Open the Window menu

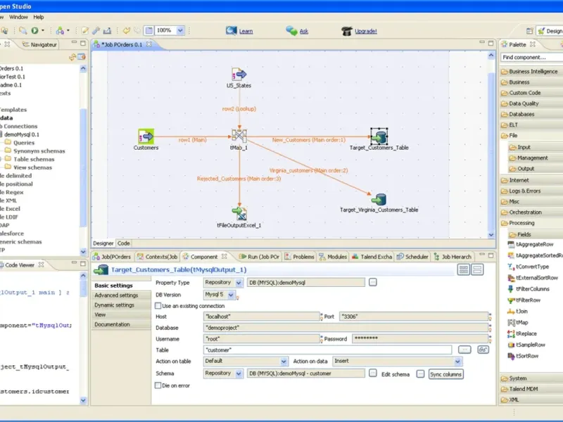point(18,17)
